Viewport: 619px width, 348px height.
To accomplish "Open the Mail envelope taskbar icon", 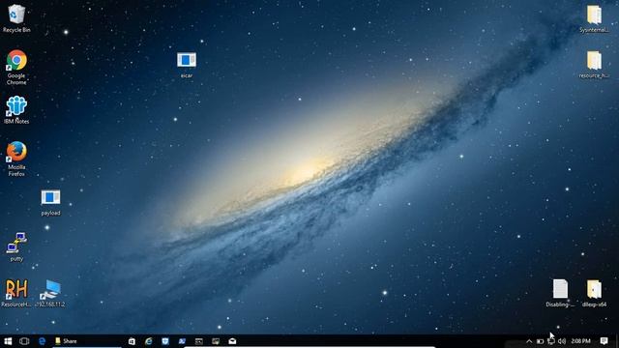I will tap(232, 341).
